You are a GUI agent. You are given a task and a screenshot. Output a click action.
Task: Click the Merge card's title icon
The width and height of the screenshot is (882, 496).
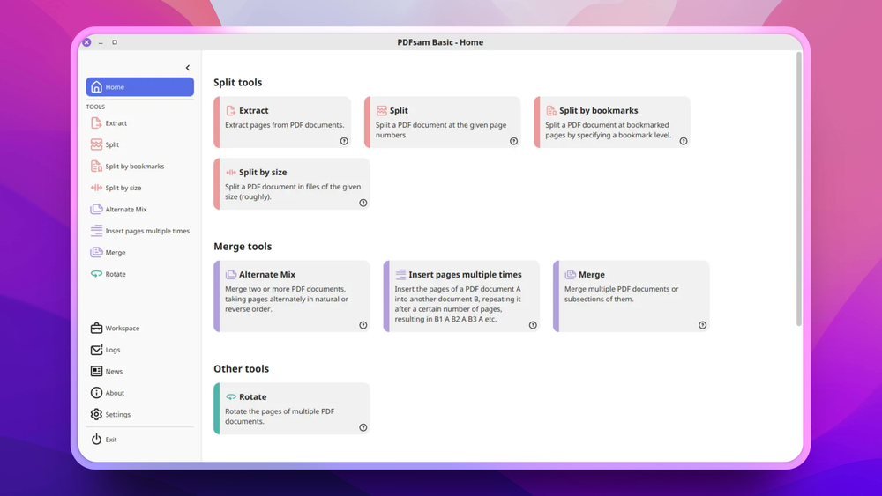[x=571, y=275]
